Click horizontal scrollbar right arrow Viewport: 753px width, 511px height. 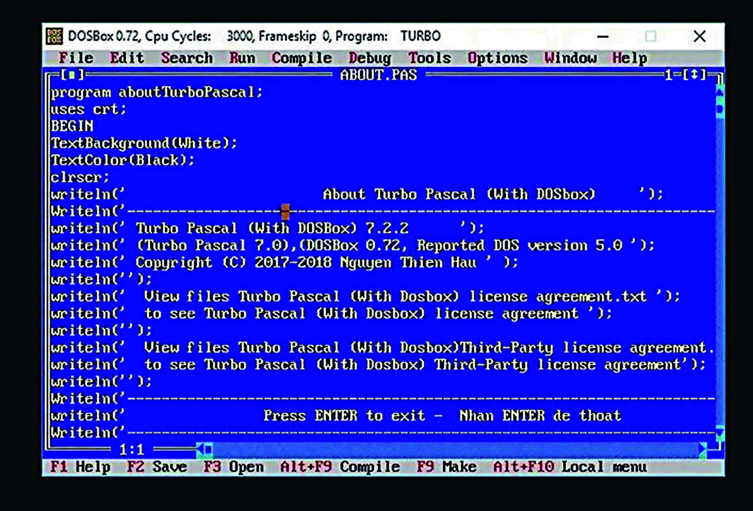point(702,449)
